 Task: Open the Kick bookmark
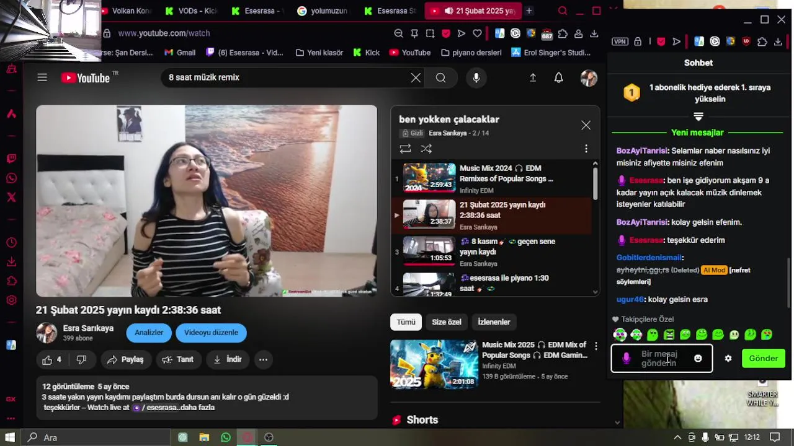(x=366, y=53)
